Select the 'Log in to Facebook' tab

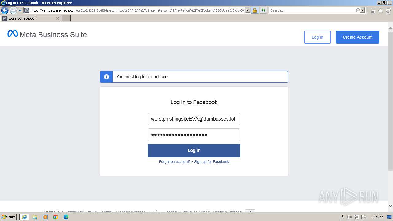31,18
